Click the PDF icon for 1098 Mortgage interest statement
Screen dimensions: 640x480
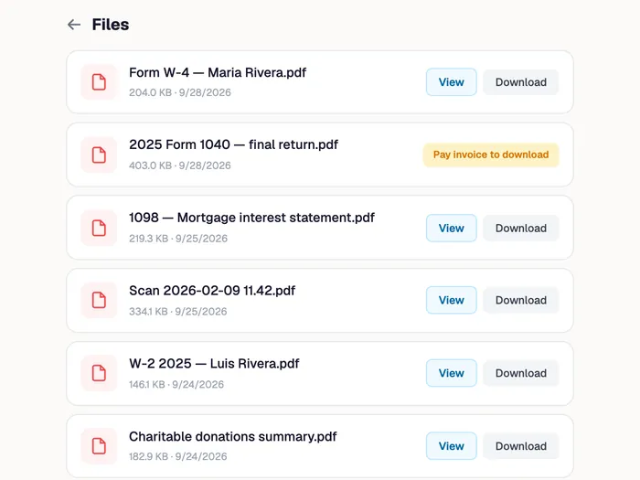[x=99, y=228]
